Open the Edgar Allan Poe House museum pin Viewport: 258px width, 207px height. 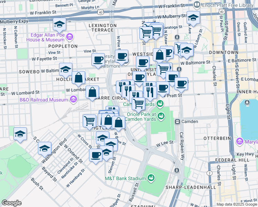tap(70, 37)
